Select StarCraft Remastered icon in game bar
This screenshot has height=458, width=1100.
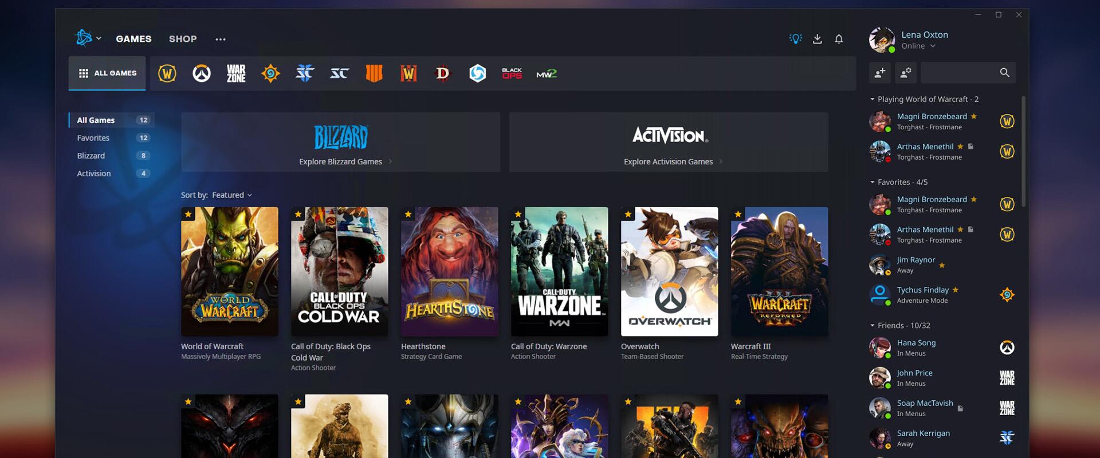point(340,73)
